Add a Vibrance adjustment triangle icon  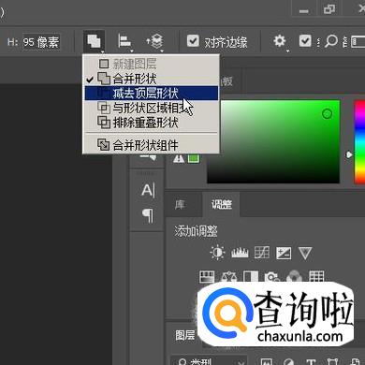tap(305, 253)
